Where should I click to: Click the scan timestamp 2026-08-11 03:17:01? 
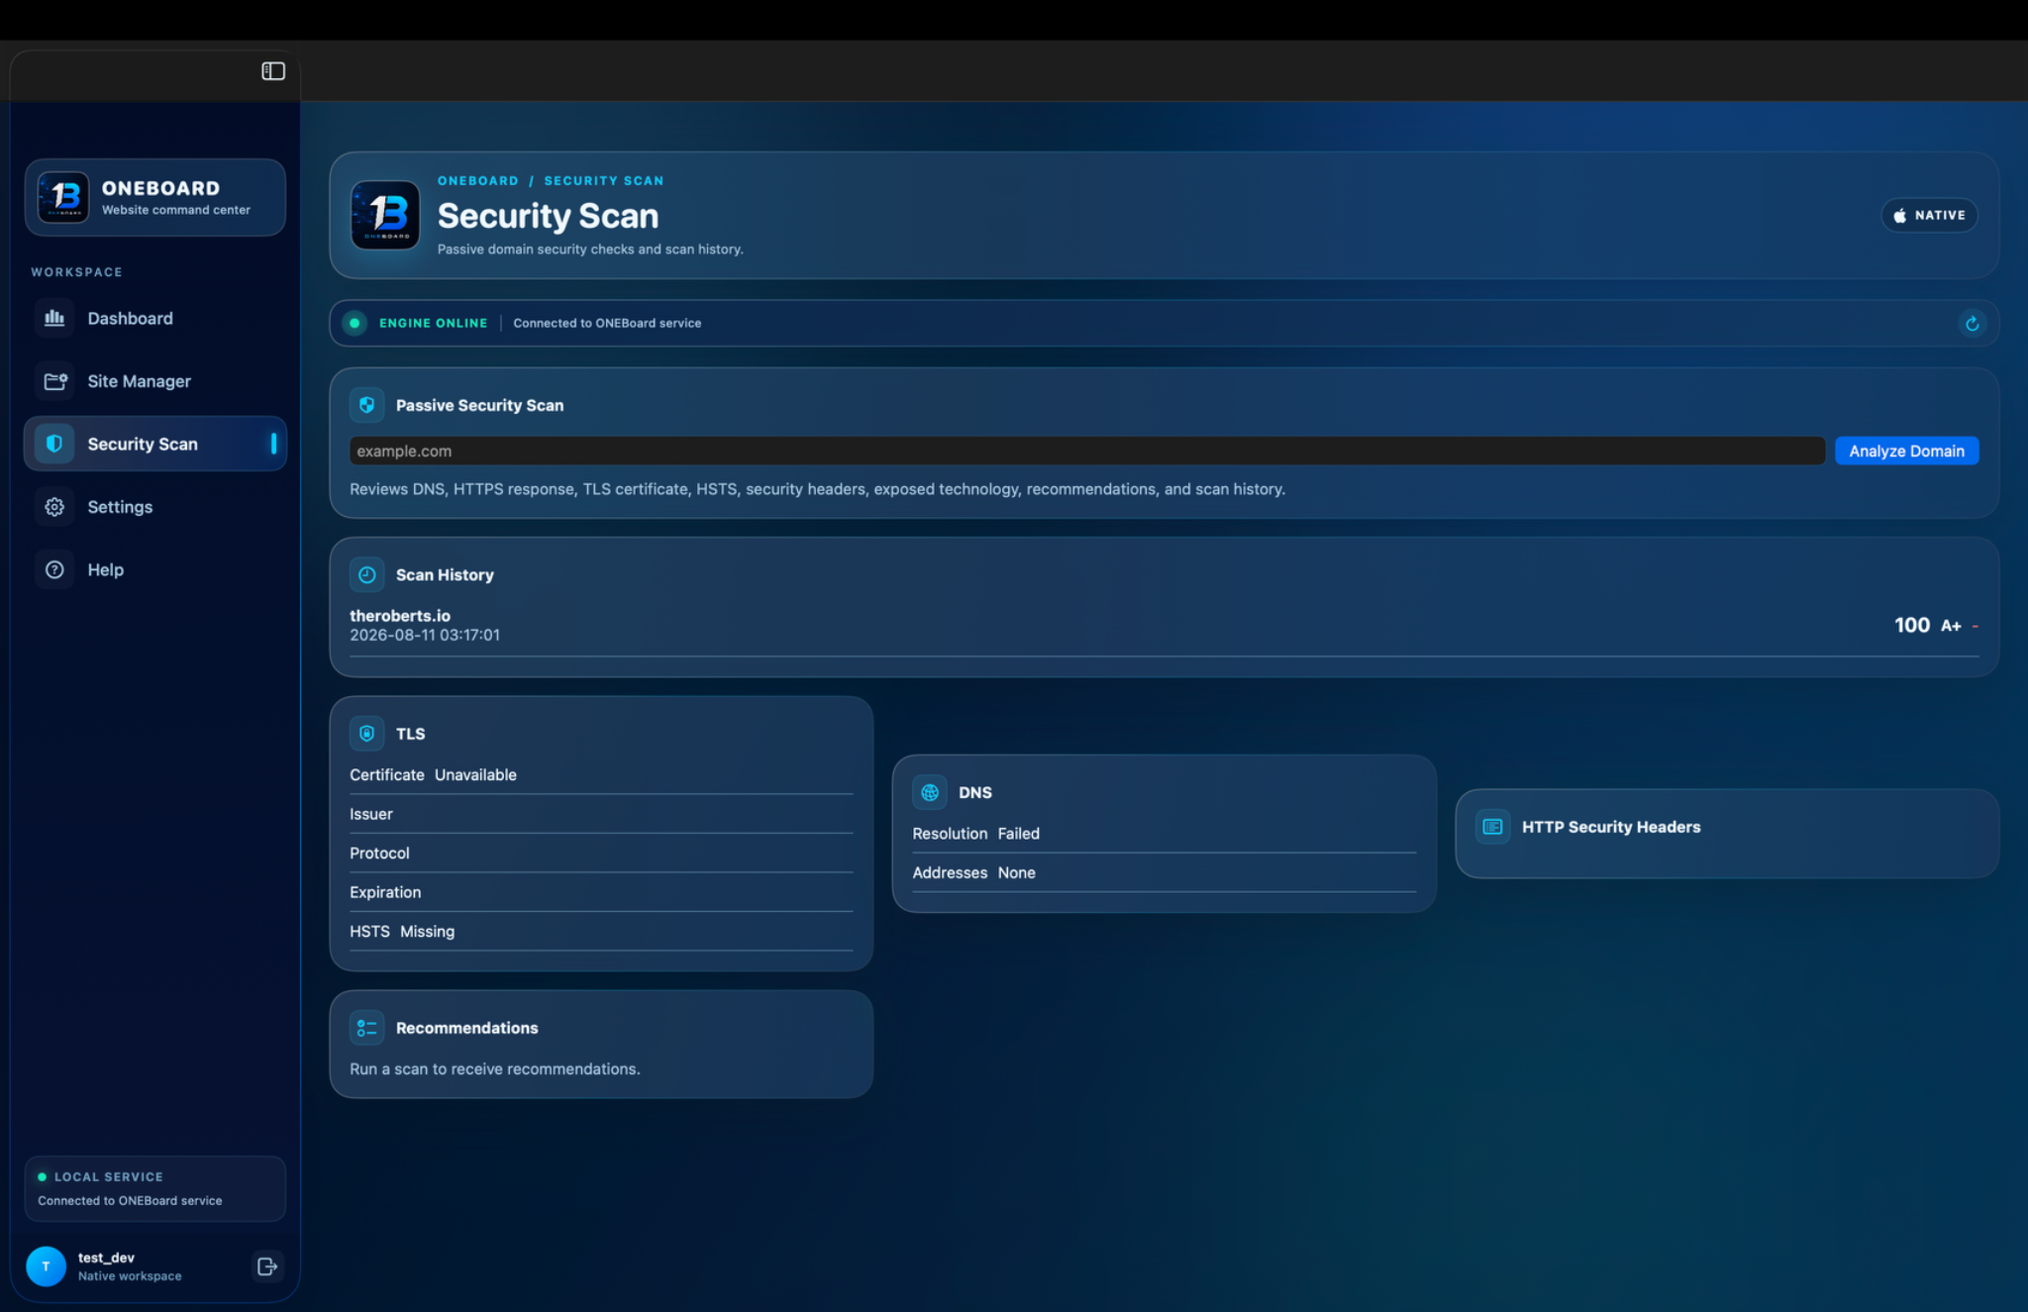point(425,635)
